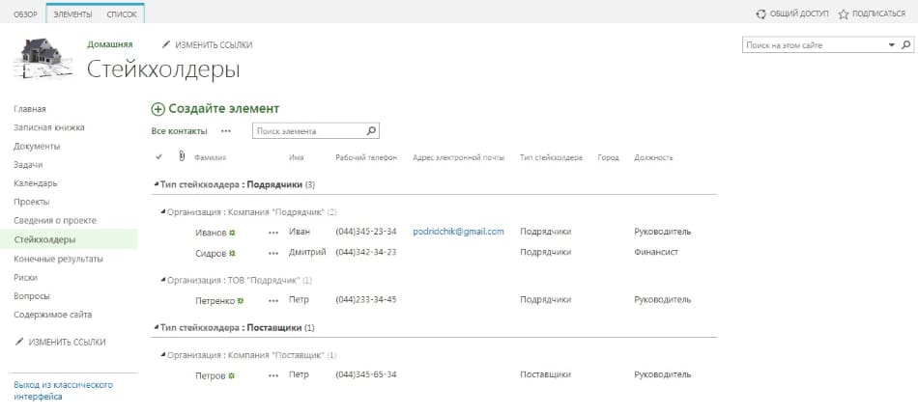Click the Follow star icon
Screen dimensions: 918x414
843,14
